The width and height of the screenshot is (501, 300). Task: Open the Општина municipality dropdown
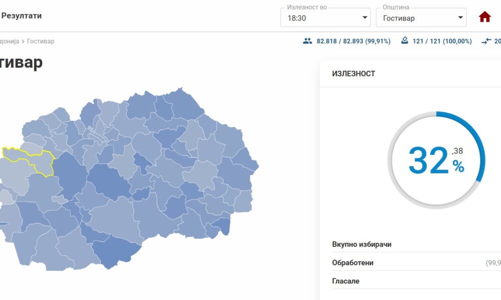click(421, 18)
